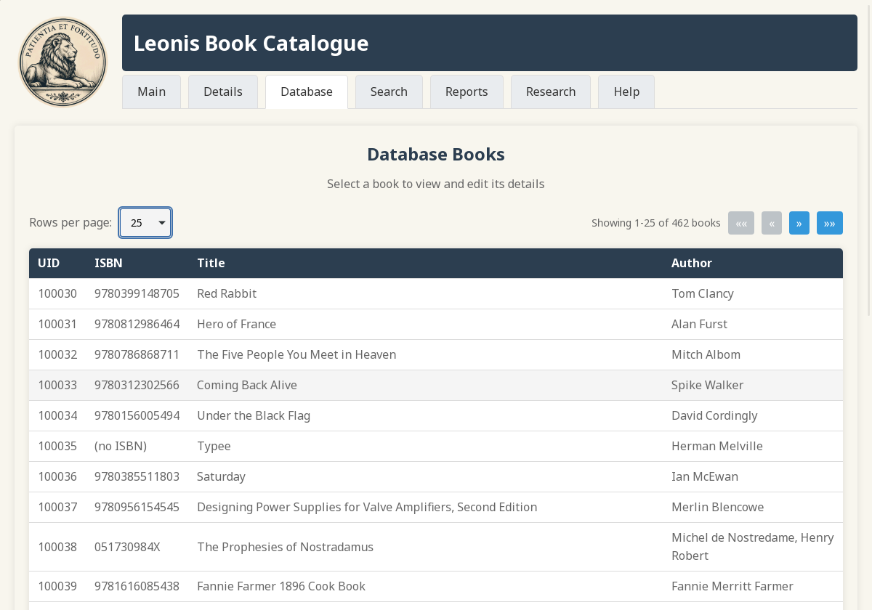Screen dimensions: 872x610
Task: Click the (no ISBN) cell
Action: 137,446
